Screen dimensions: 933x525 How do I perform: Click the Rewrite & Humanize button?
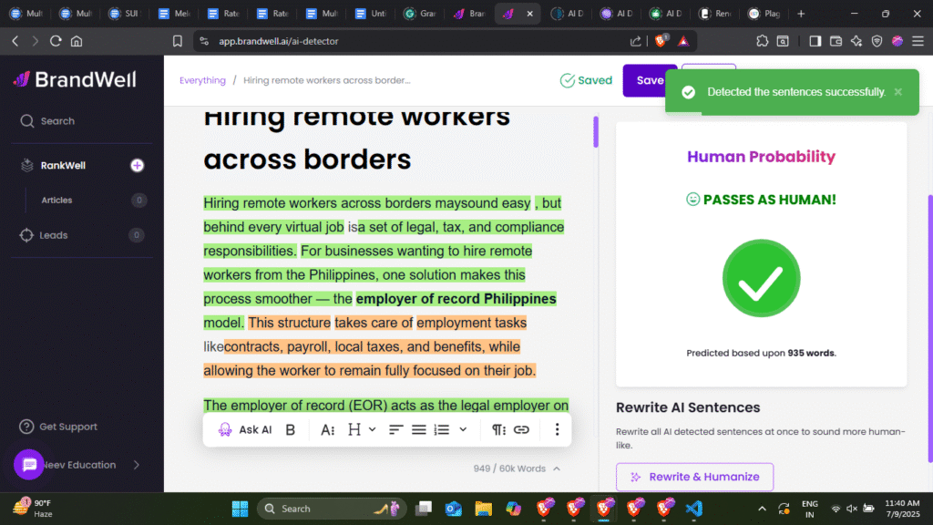pyautogui.click(x=694, y=477)
